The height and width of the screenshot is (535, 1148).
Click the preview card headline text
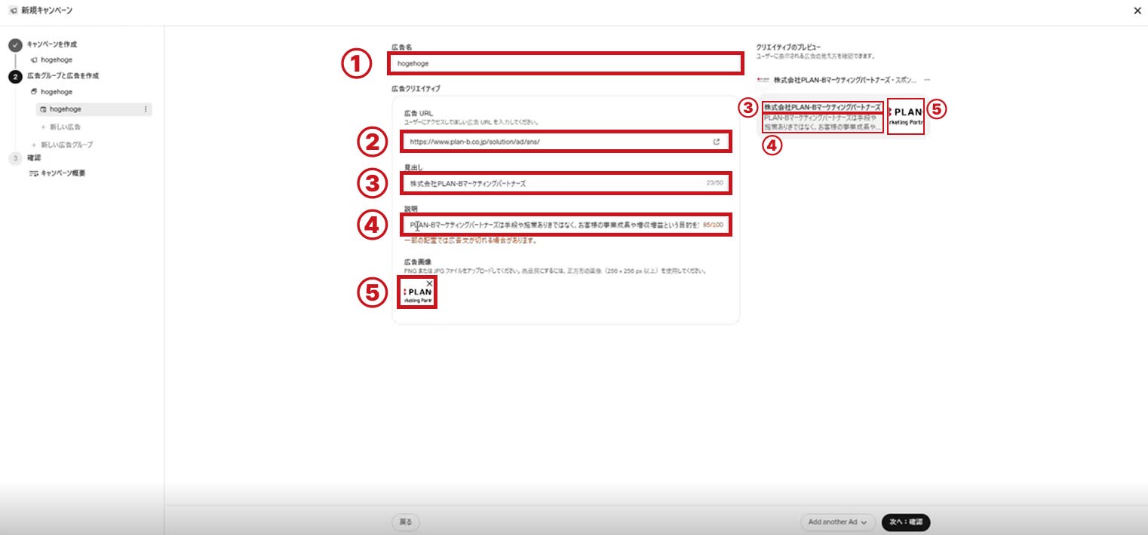click(x=822, y=108)
